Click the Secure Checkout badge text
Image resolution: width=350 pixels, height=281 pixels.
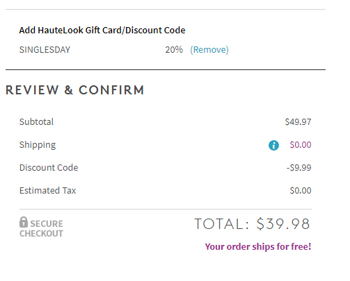coord(41,228)
